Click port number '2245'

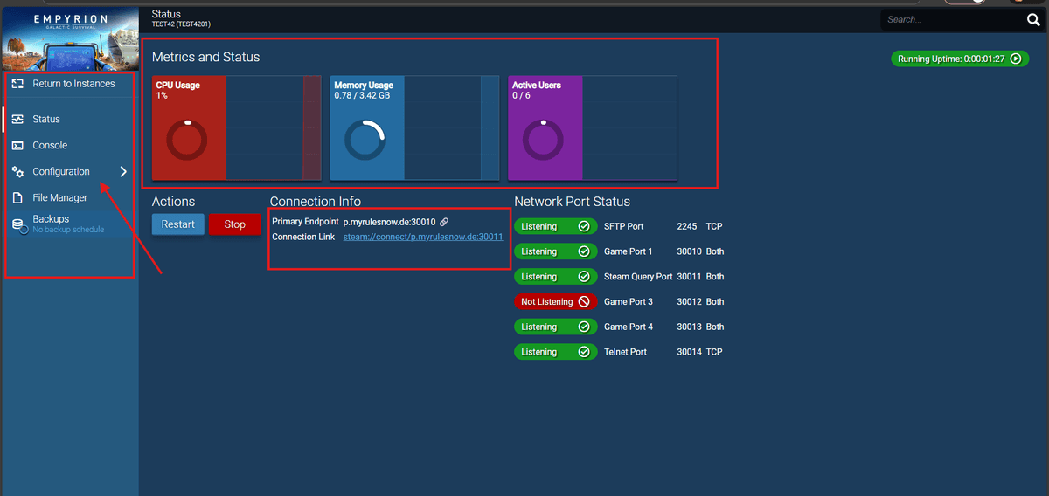tap(687, 226)
